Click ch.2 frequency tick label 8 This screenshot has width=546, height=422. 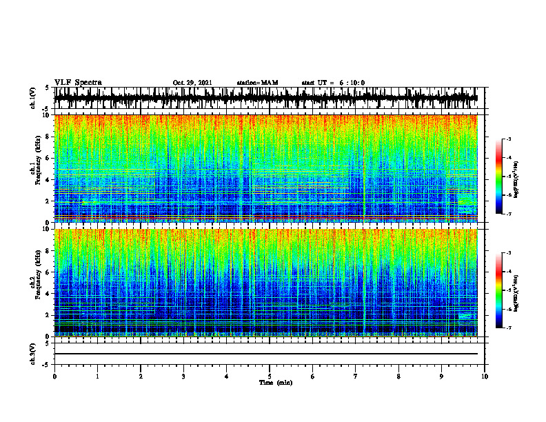coord(48,251)
